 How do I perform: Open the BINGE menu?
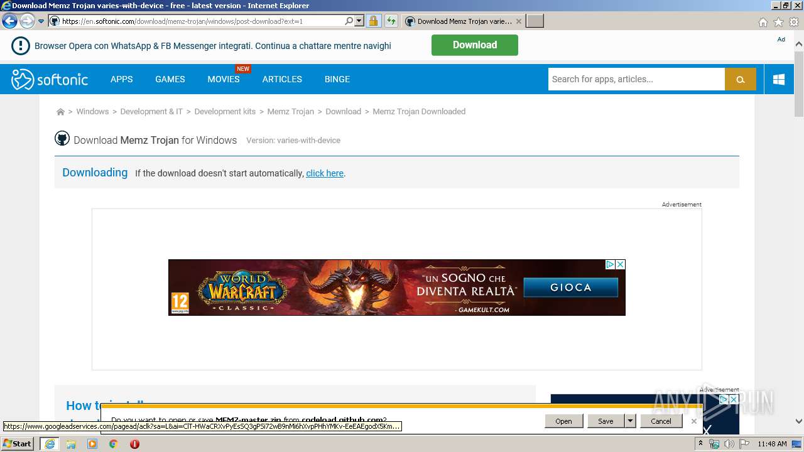[x=337, y=79]
